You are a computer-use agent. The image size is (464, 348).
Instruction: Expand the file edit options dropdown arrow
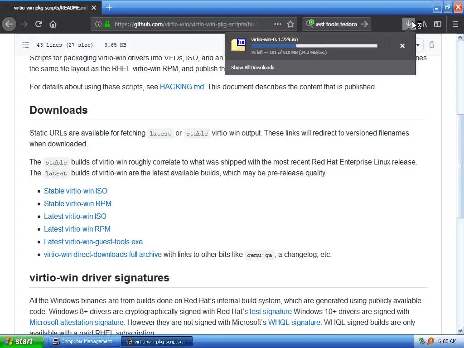[418, 45]
